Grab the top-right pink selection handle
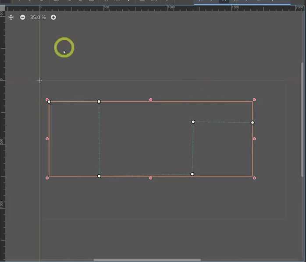The width and height of the screenshot is (306, 262). (254, 100)
